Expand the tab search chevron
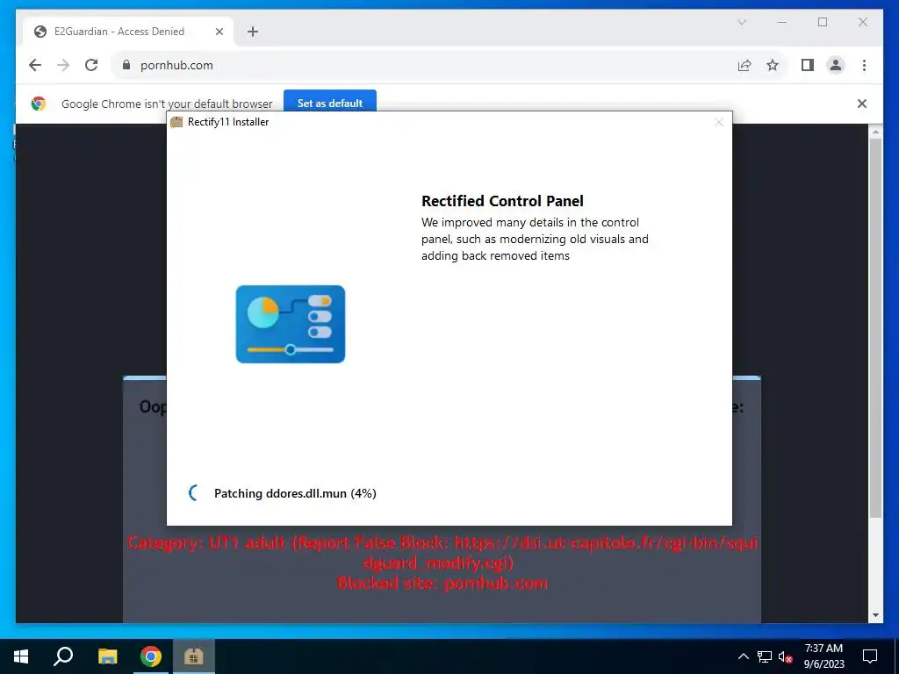This screenshot has height=674, width=899. point(741,22)
